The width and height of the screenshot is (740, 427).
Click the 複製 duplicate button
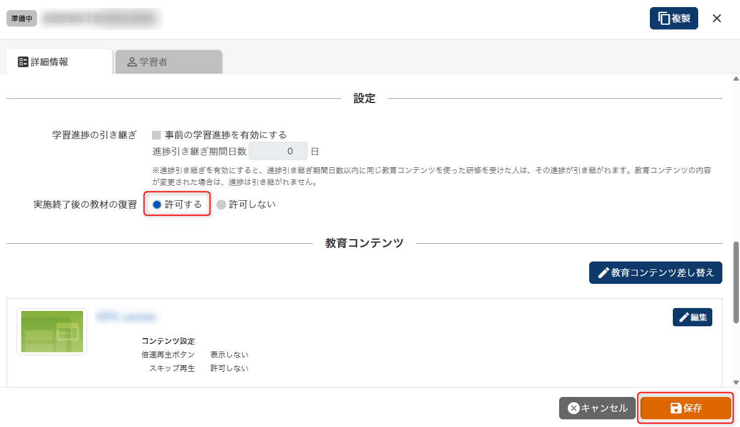coord(673,18)
